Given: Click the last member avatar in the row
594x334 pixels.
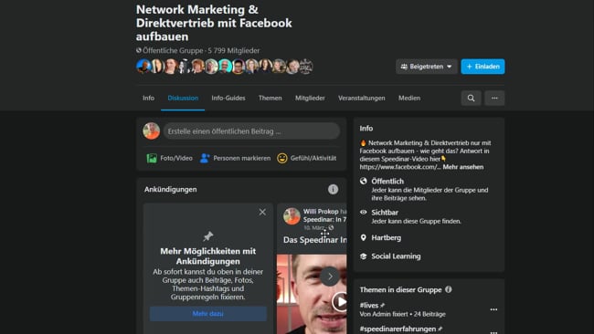Looking at the screenshot, I should point(306,67).
